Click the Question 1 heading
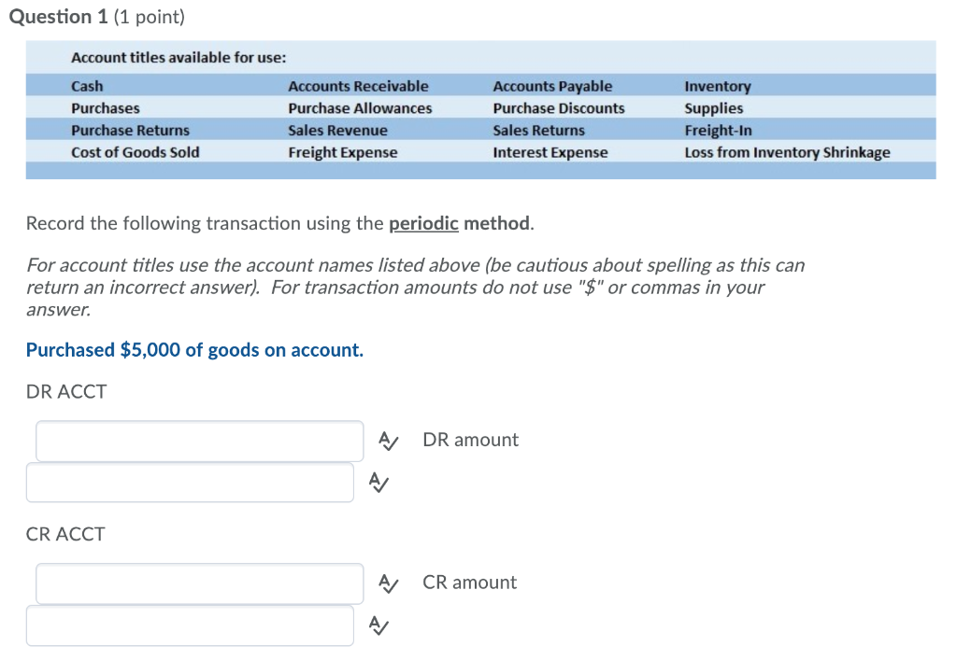 pos(59,16)
